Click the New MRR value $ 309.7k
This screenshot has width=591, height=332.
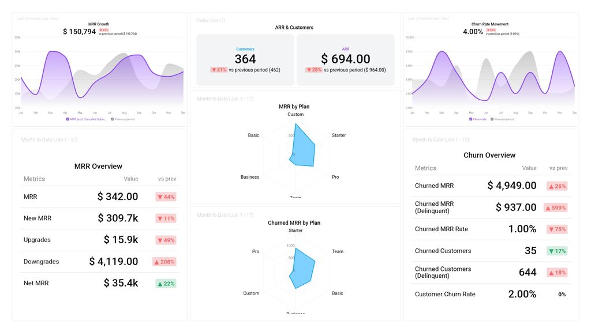[118, 218]
